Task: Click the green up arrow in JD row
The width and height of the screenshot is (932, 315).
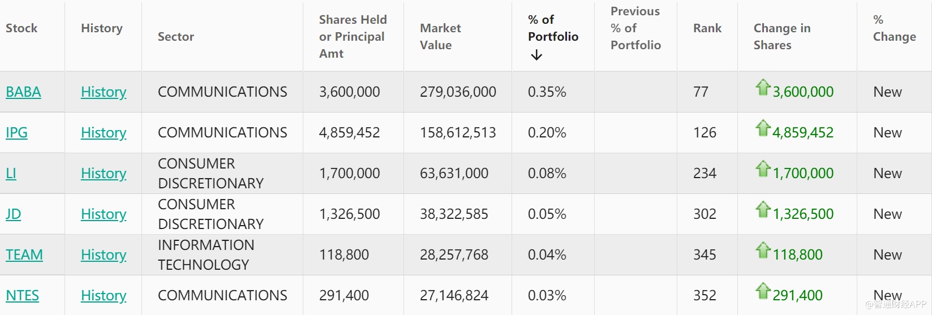Action: coord(763,210)
